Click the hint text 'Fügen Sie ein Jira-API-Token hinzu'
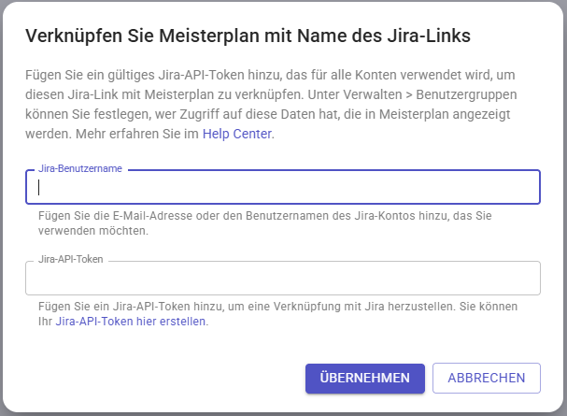The width and height of the screenshot is (567, 416). (130, 307)
